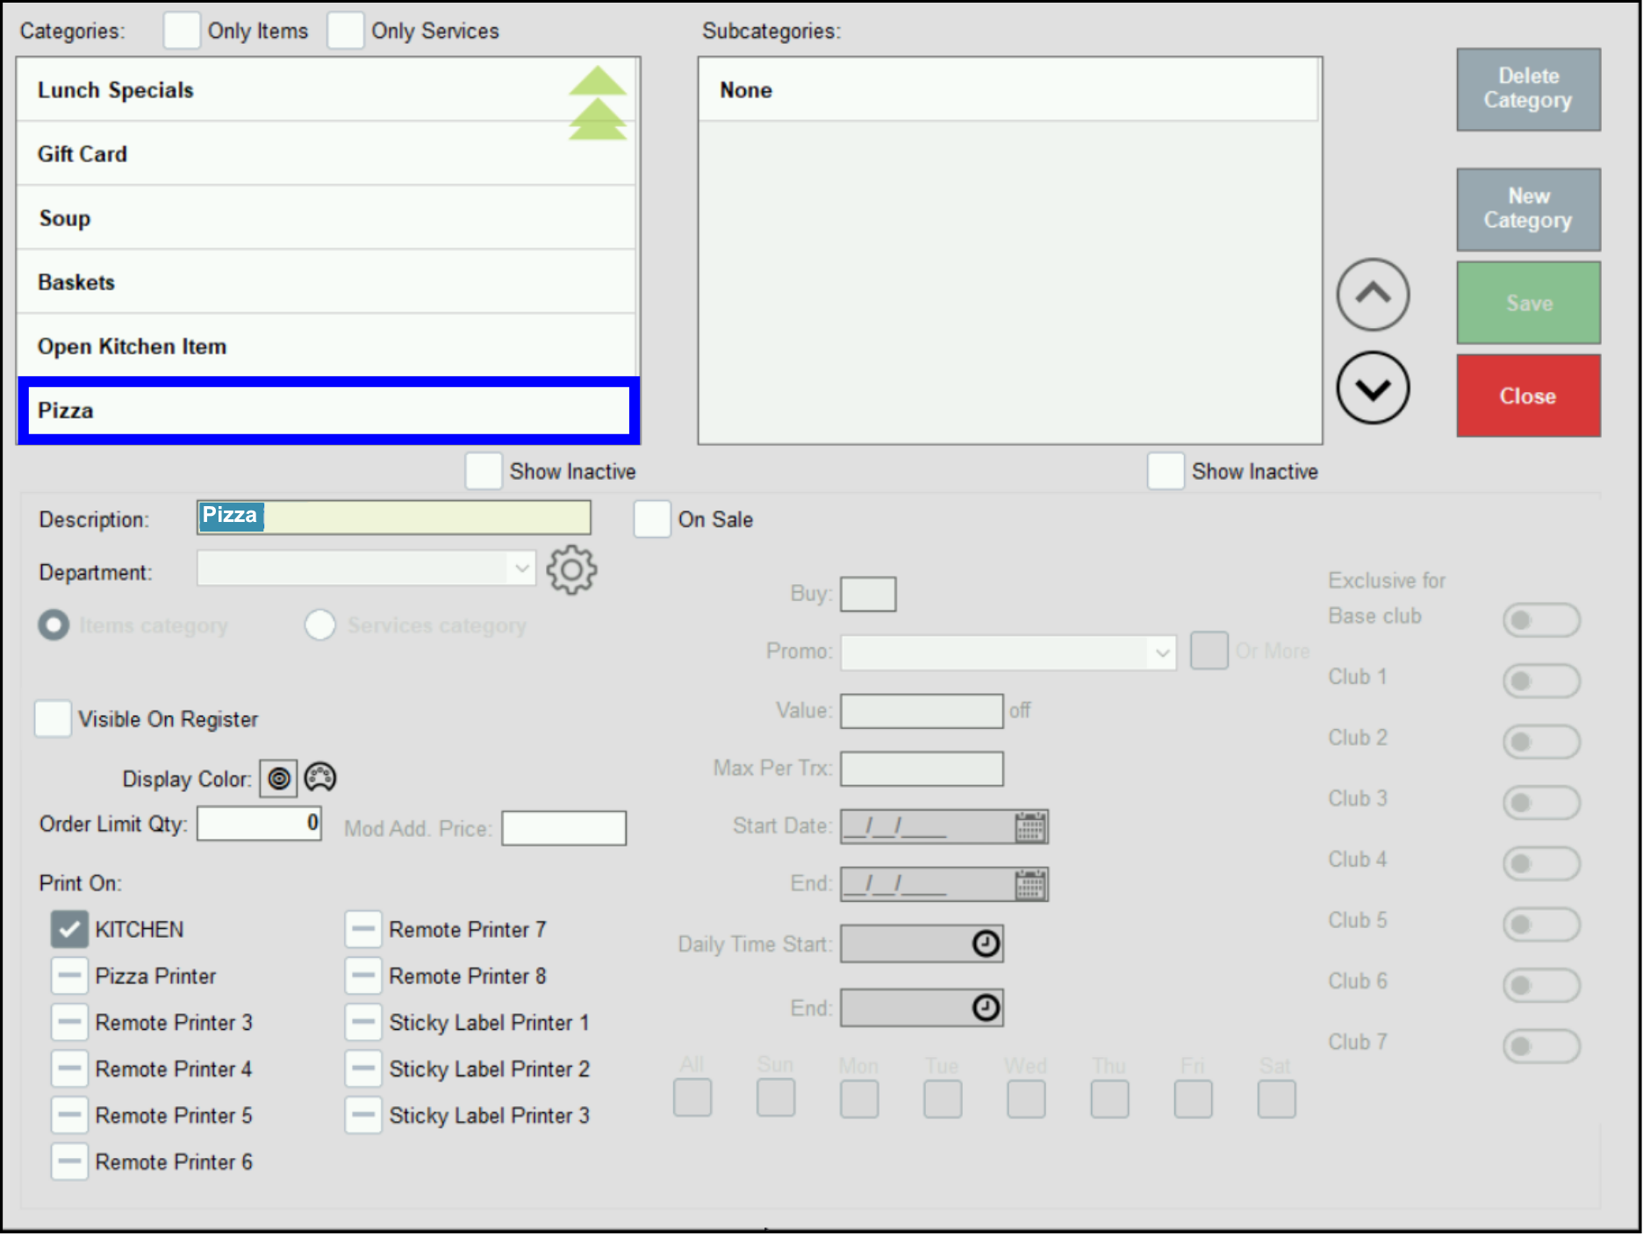Toggle the Club 2 switch

(1541, 741)
